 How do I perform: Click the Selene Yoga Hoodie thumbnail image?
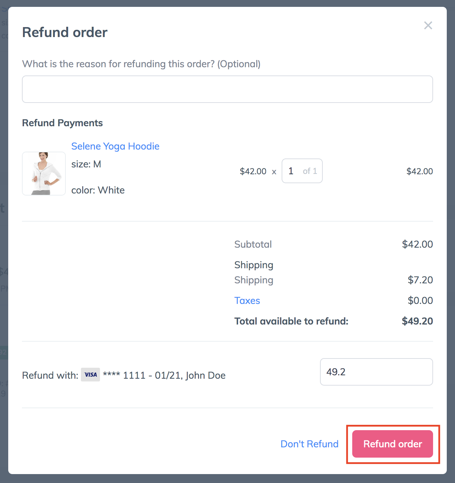[44, 174]
